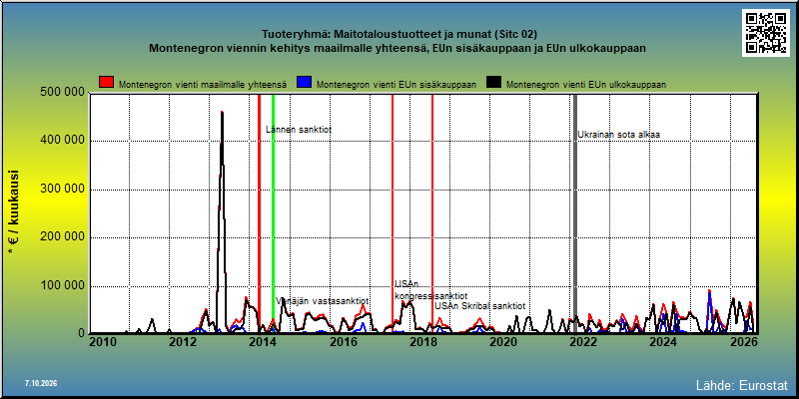
Task: Click the y-axis value '300 000'
Action: coord(62,190)
